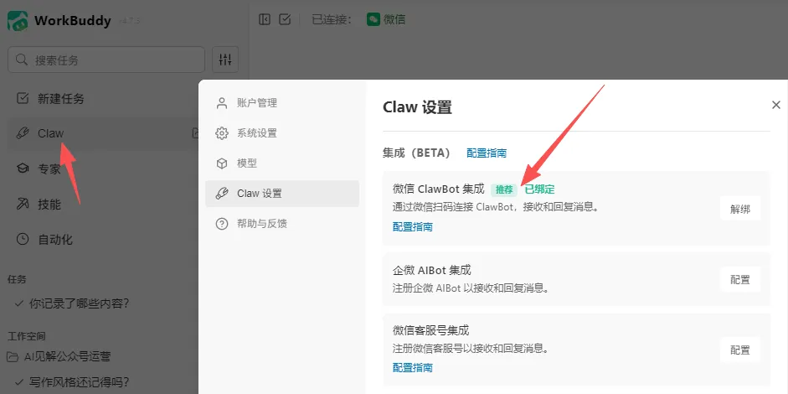Screen dimensions: 788x394
Task: Click the green WeChat connection icon
Action: click(373, 19)
